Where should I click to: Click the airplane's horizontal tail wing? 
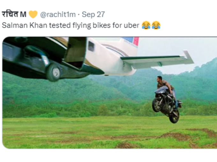pyautogui.click(x=157, y=59)
